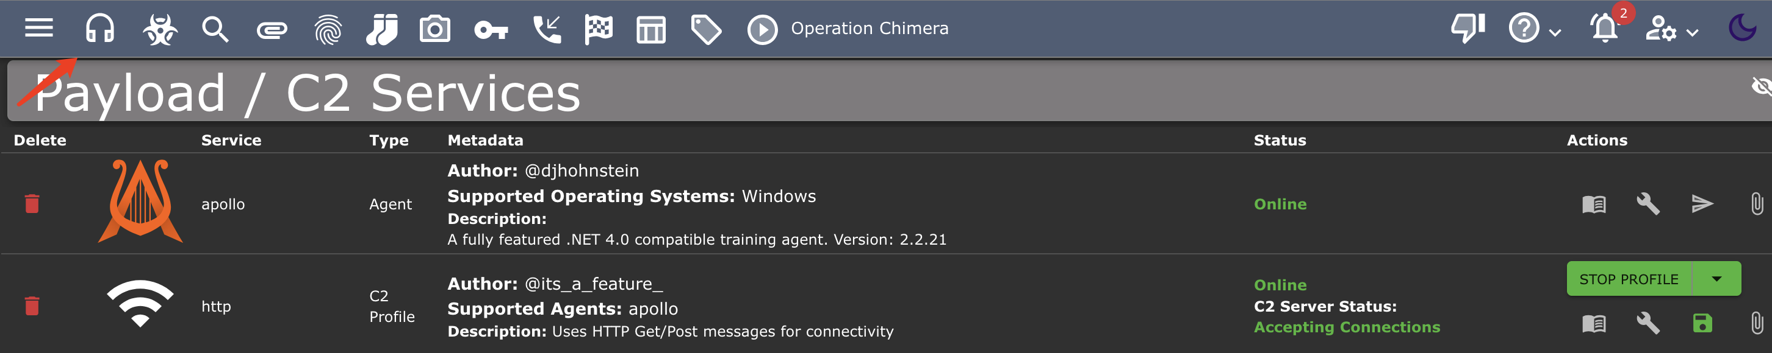The width and height of the screenshot is (1772, 353).
Task: Expand the user settings dropdown
Action: coord(1671,29)
